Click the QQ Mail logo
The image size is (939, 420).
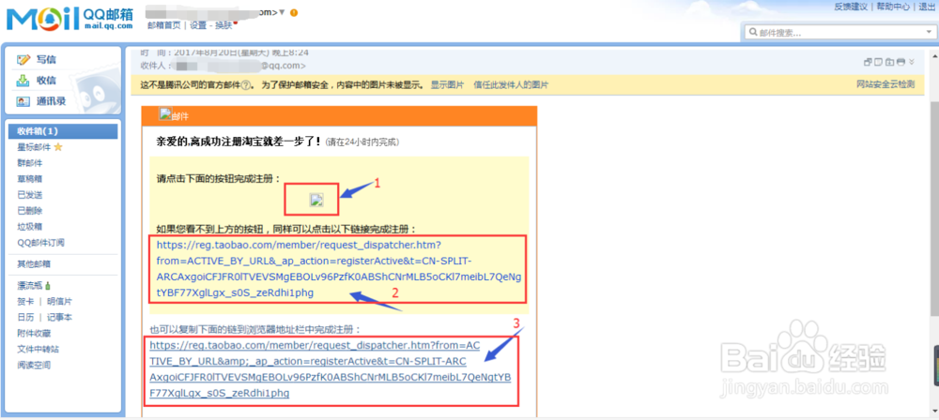pyautogui.click(x=70, y=18)
